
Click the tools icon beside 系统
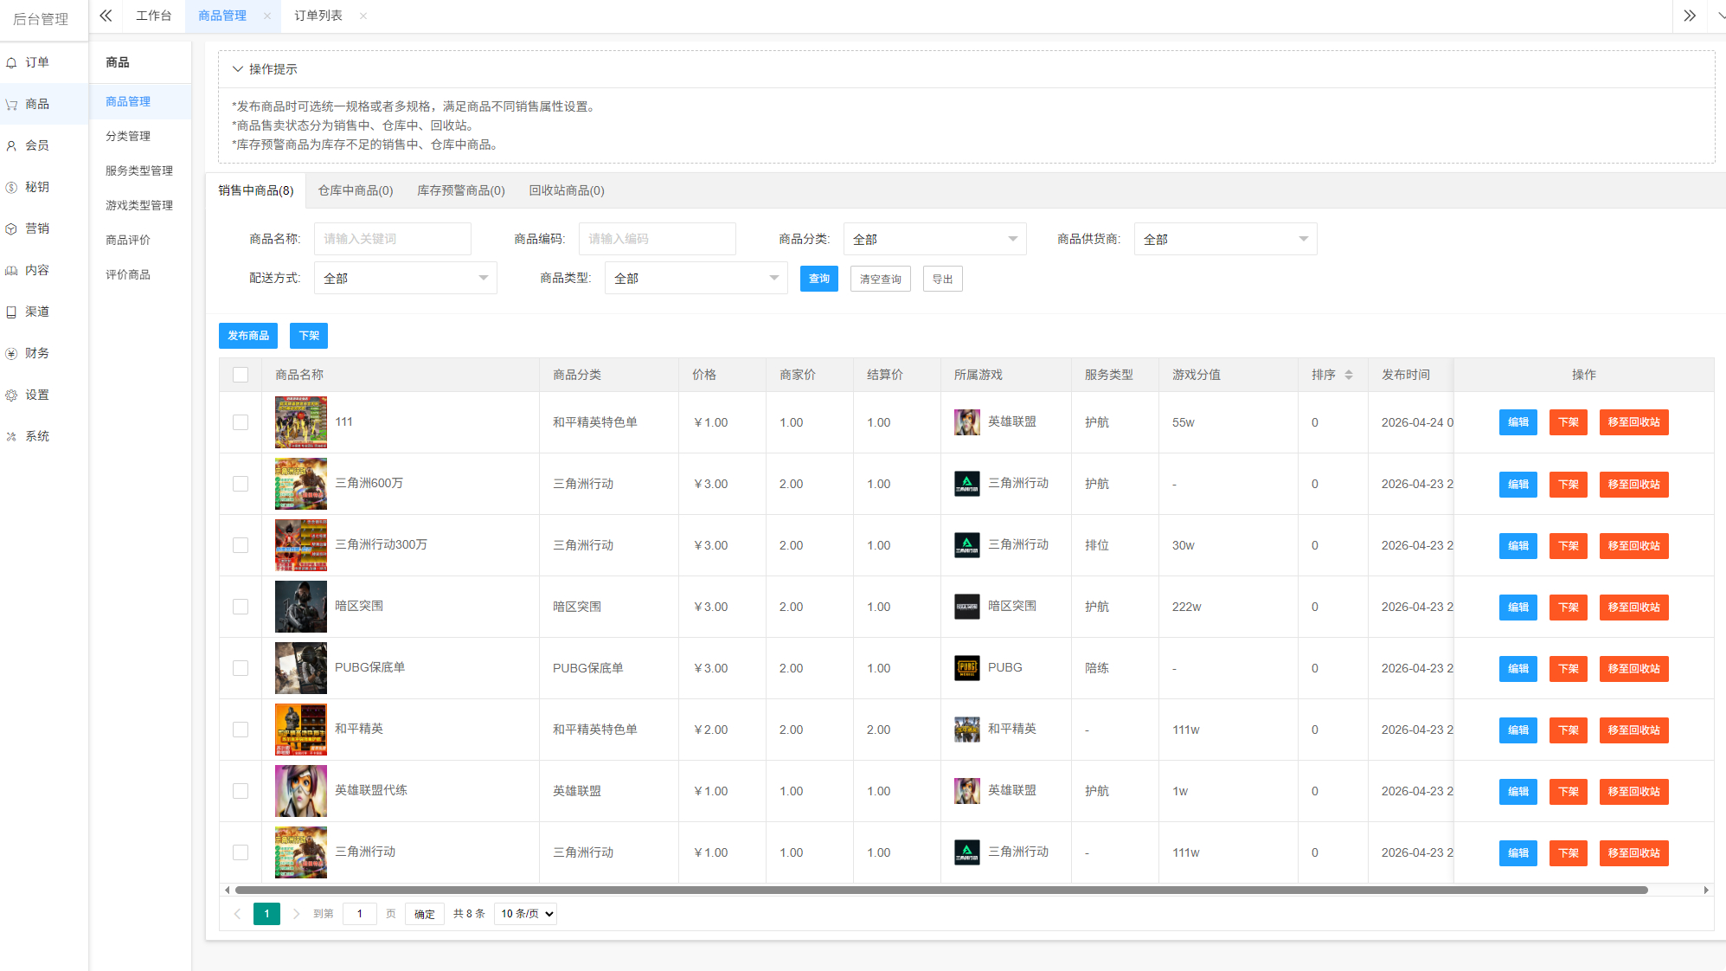[11, 436]
